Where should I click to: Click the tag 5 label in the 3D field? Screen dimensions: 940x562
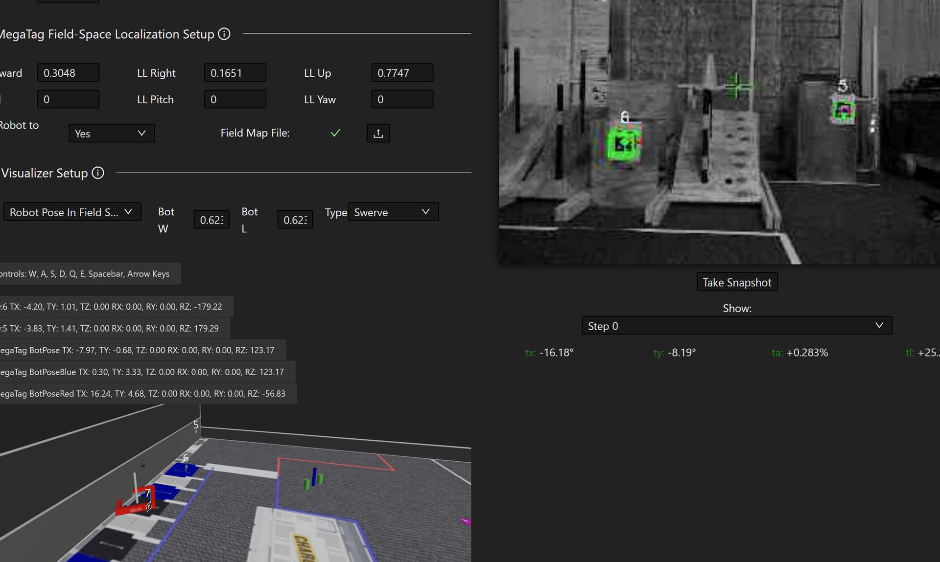coord(196,425)
